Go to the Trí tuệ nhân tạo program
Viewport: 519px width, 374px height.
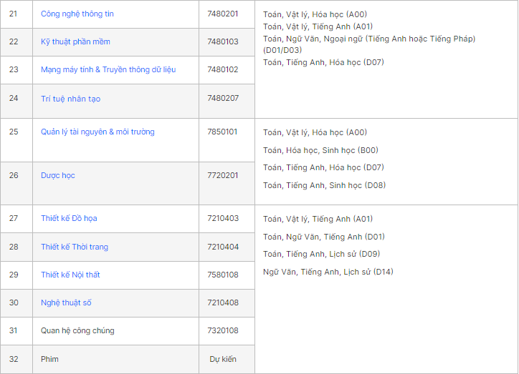pyautogui.click(x=70, y=99)
